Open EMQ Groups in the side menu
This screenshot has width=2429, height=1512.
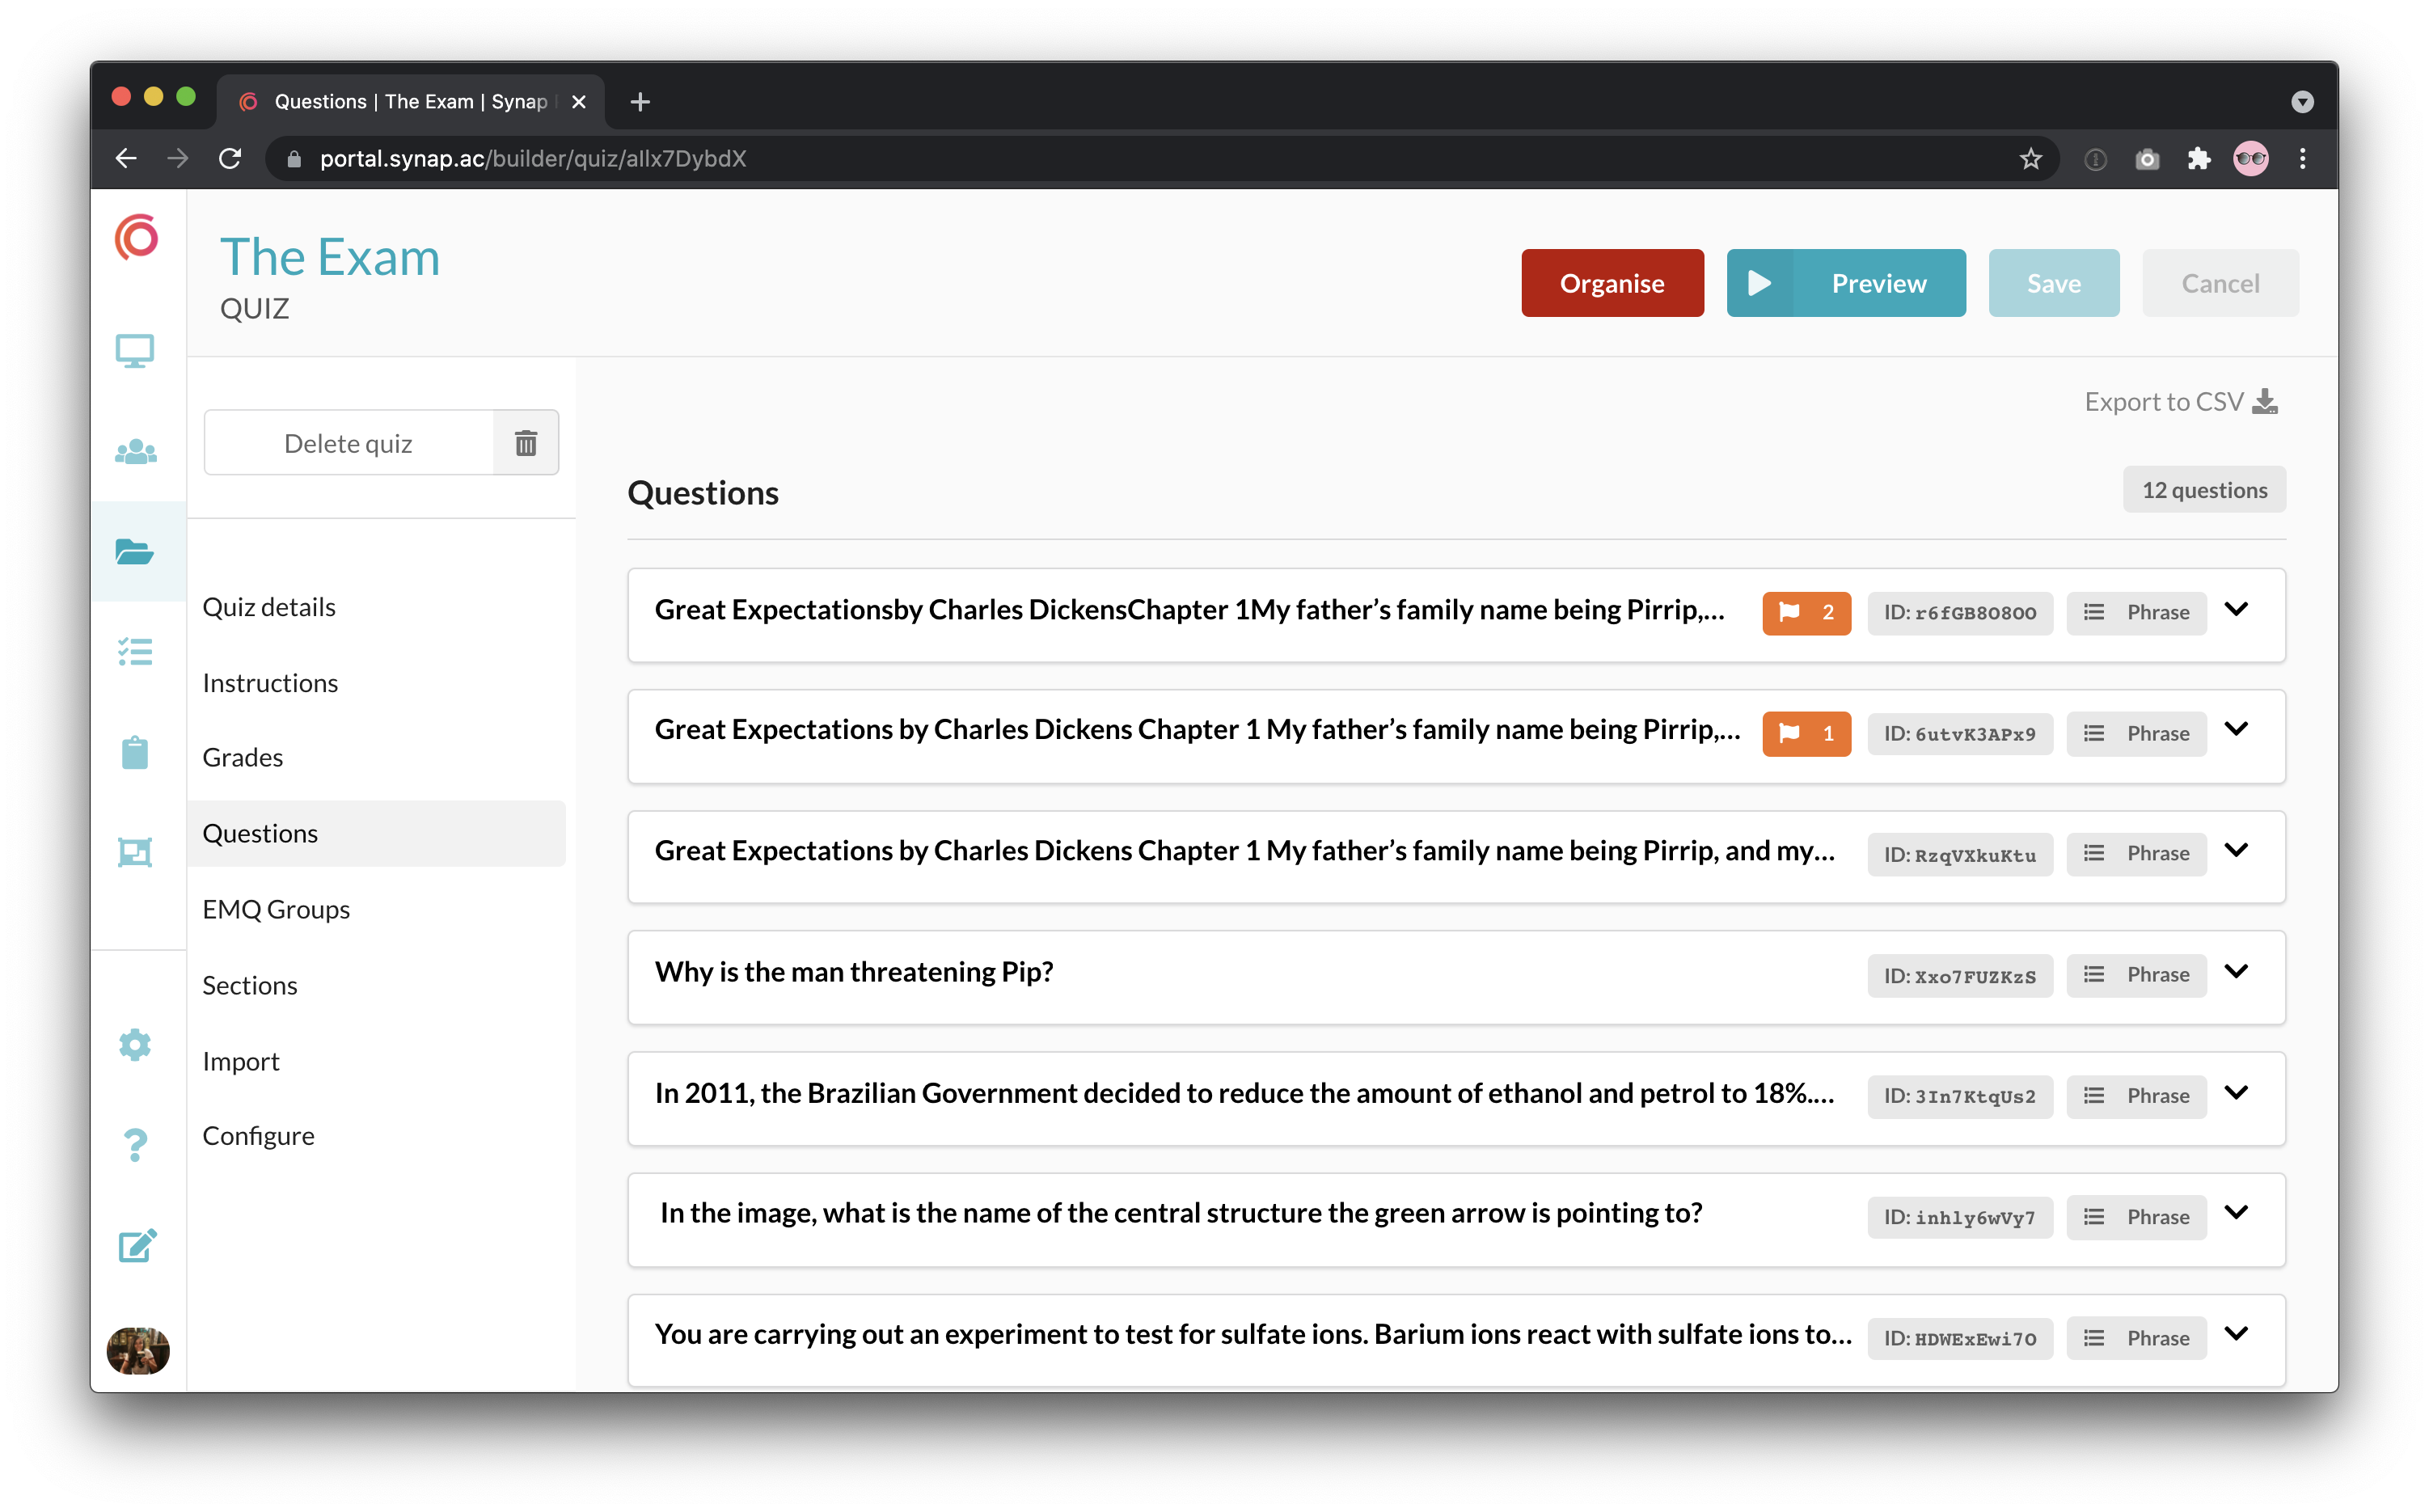(276, 909)
